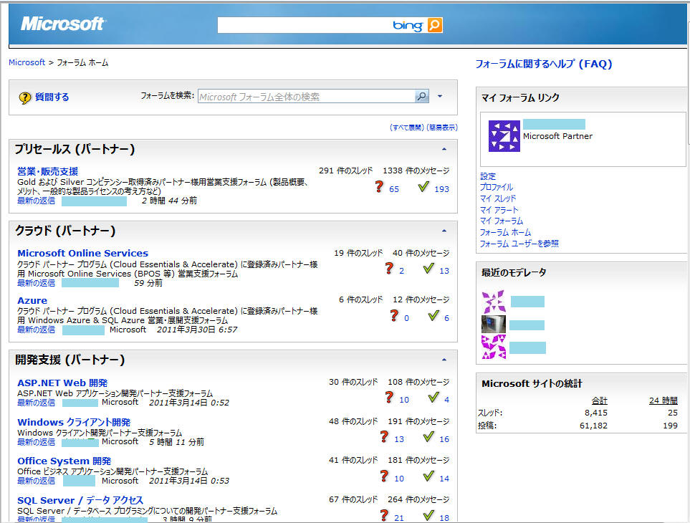Open the マイ フォーラム link
690x523 pixels.
(x=502, y=221)
